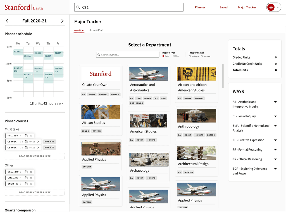
Task: Expand CE - Creative Expression section
Action: point(275,140)
